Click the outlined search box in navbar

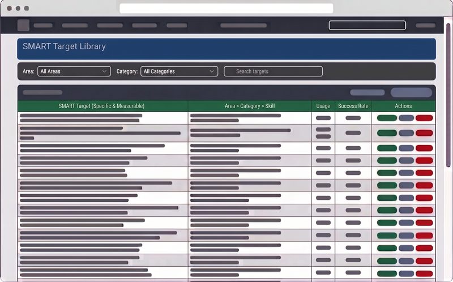pyautogui.click(x=367, y=25)
